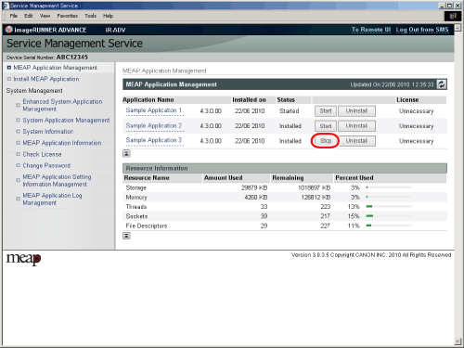The image size is (464, 348).
Task: Click the imageRUNNER ADVANCE logo icon
Action: coord(9,30)
